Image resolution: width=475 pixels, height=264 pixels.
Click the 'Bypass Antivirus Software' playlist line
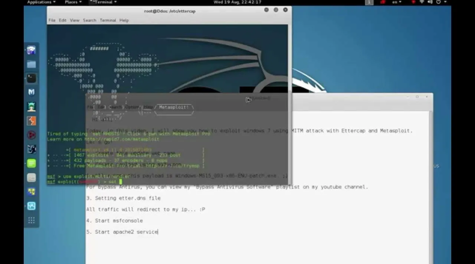tap(227, 187)
